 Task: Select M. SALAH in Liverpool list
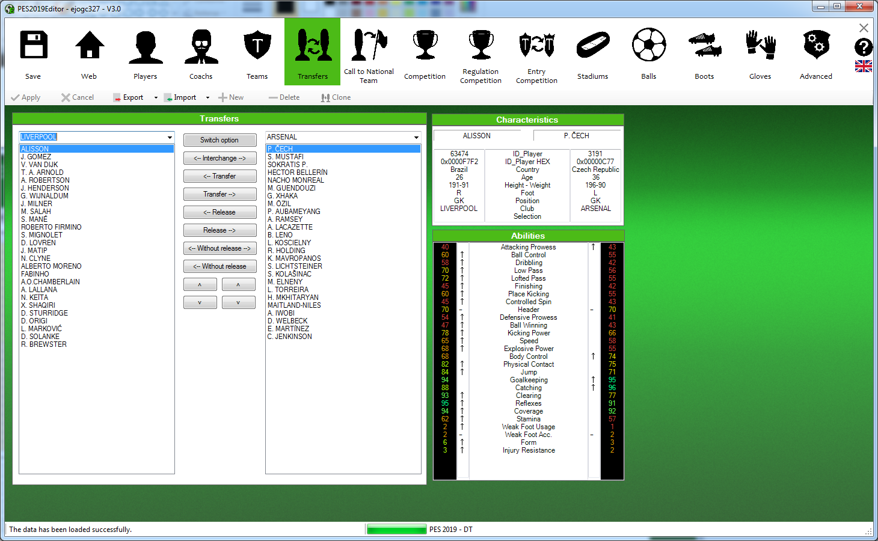[x=96, y=212]
